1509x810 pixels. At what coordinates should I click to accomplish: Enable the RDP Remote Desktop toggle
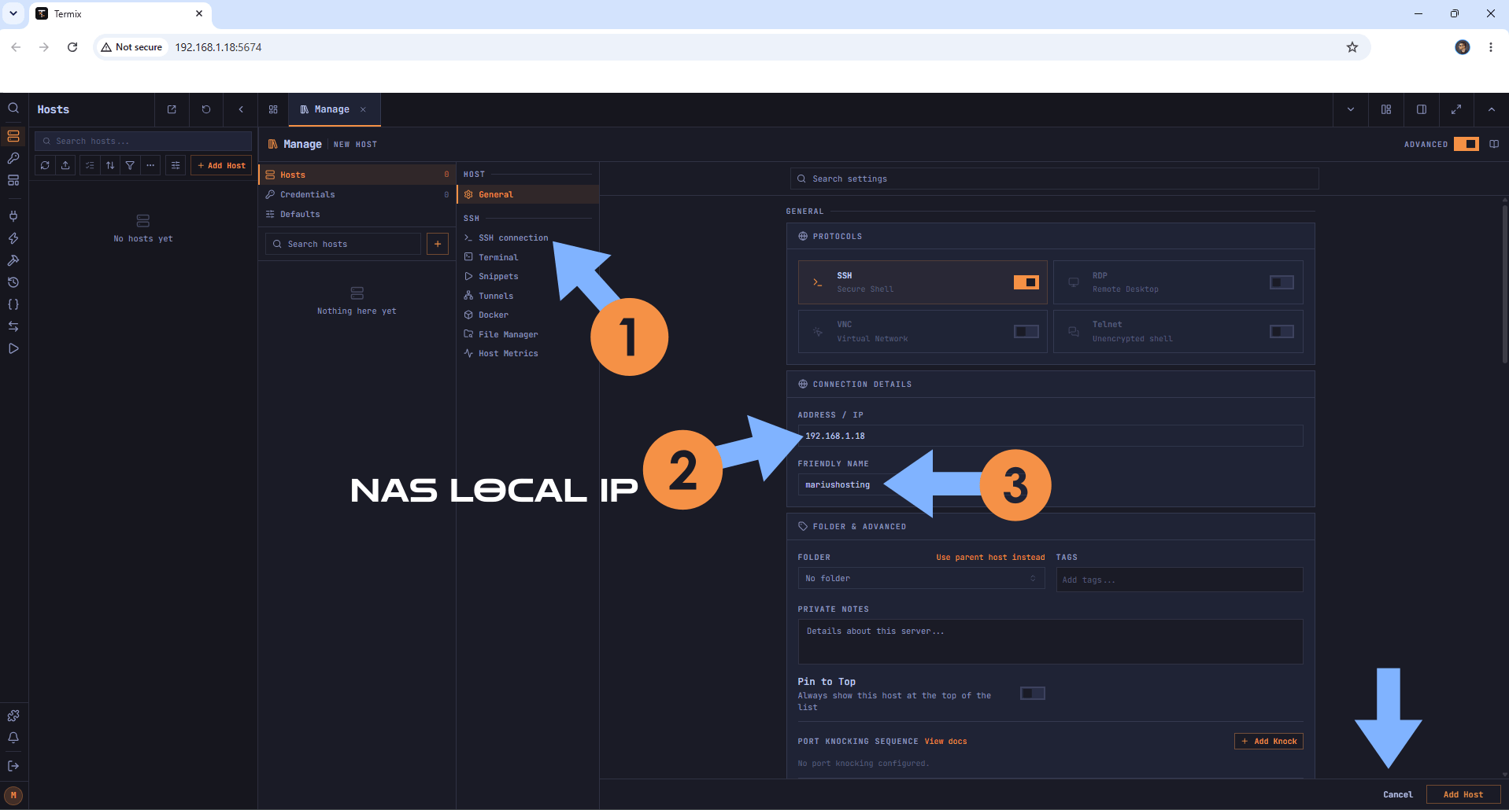[x=1282, y=282]
